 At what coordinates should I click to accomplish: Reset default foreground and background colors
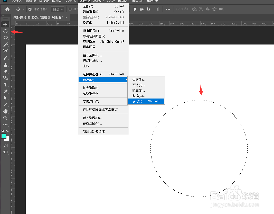pos(3,131)
